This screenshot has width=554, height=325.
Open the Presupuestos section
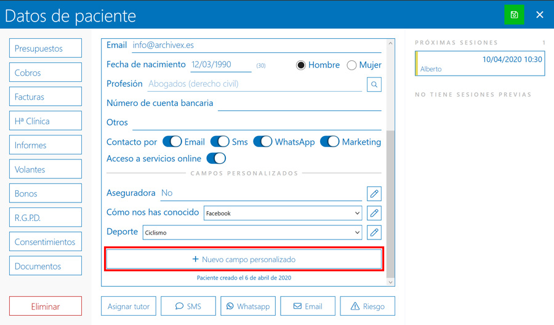pyautogui.click(x=46, y=48)
